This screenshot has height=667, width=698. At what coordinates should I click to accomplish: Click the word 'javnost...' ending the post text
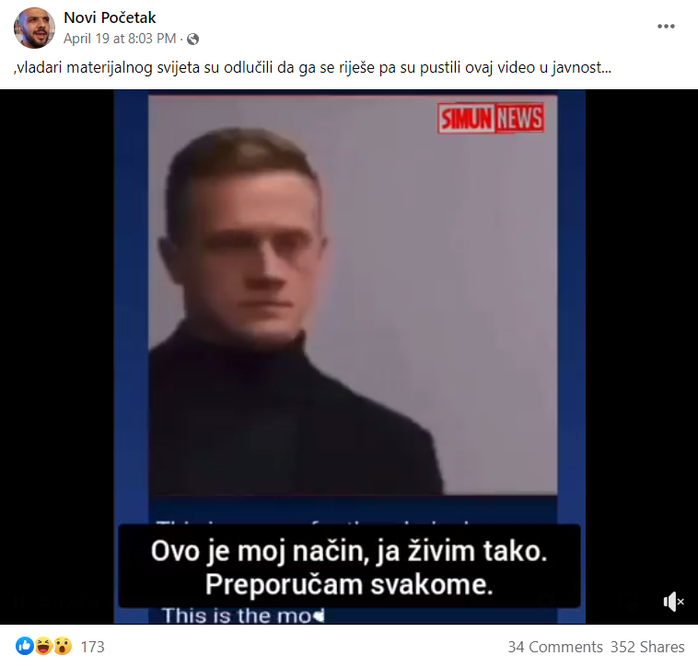tap(581, 67)
